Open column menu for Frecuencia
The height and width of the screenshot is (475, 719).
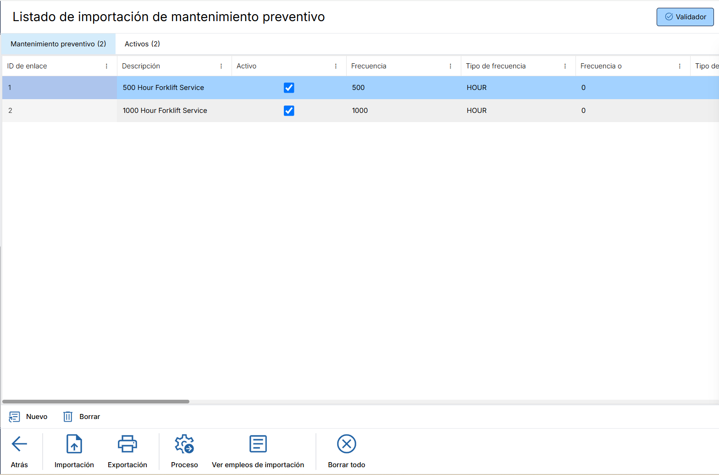(451, 66)
